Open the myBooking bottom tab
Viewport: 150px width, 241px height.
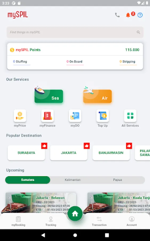[x=18, y=221]
